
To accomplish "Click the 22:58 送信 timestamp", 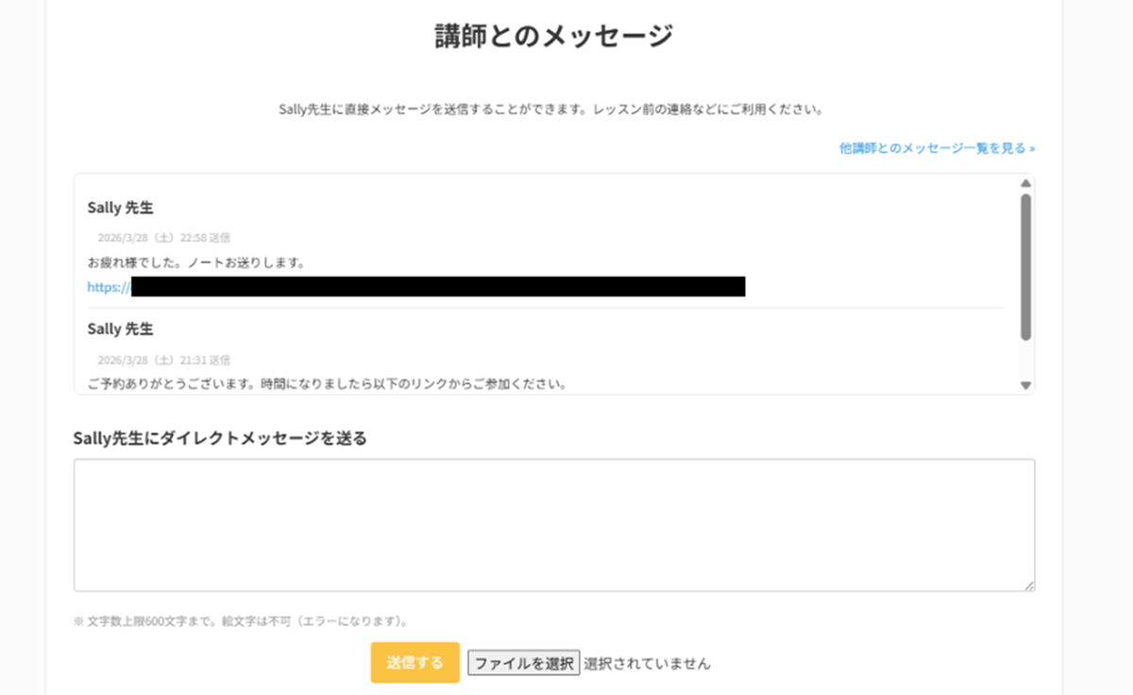I will [164, 238].
